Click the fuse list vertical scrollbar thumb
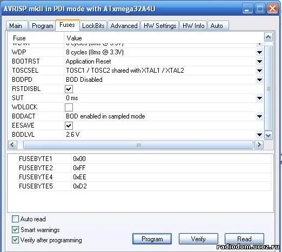 click(x=268, y=88)
